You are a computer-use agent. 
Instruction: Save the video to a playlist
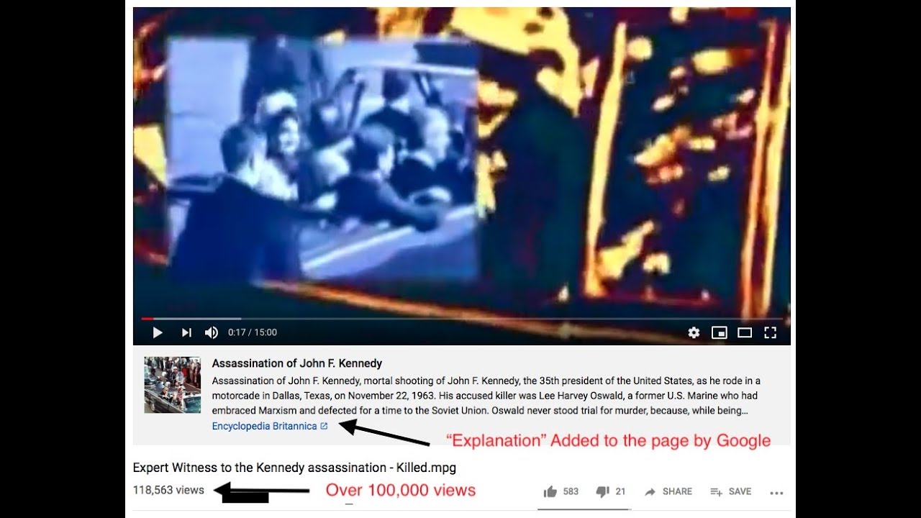(730, 491)
